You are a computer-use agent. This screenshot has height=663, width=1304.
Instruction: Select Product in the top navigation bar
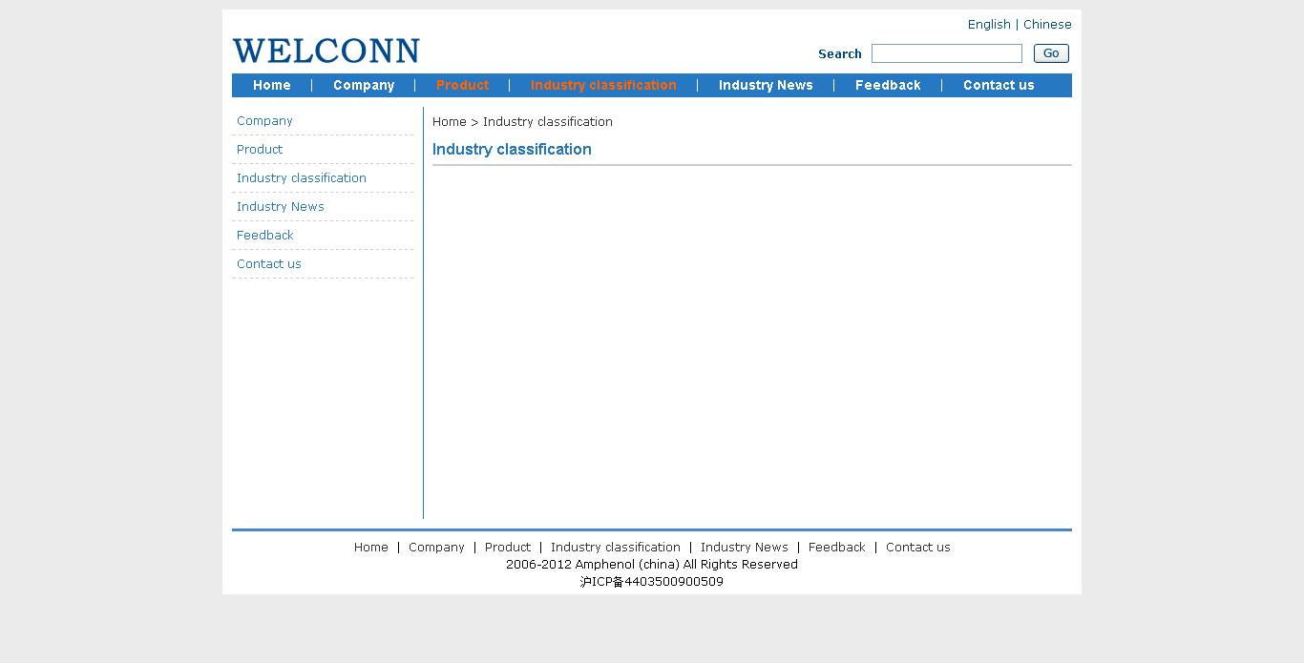coord(462,86)
